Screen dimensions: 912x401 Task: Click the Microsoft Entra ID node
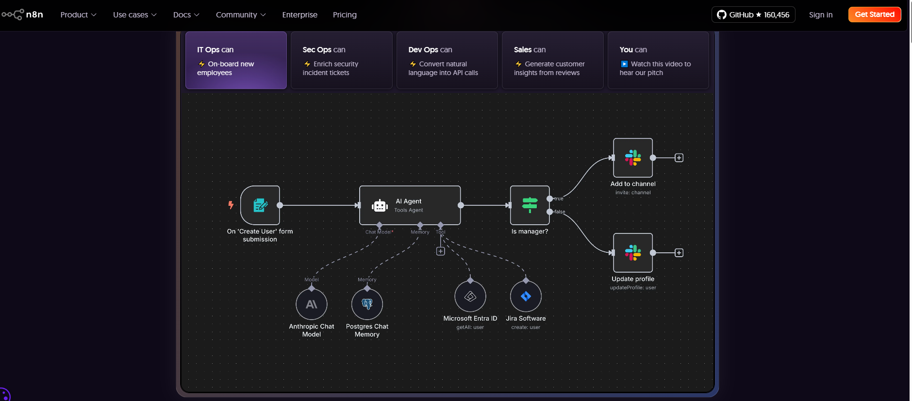coord(470,296)
